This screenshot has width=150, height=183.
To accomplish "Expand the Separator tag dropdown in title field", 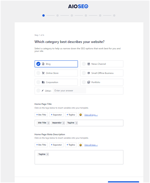I will tap(64, 123).
